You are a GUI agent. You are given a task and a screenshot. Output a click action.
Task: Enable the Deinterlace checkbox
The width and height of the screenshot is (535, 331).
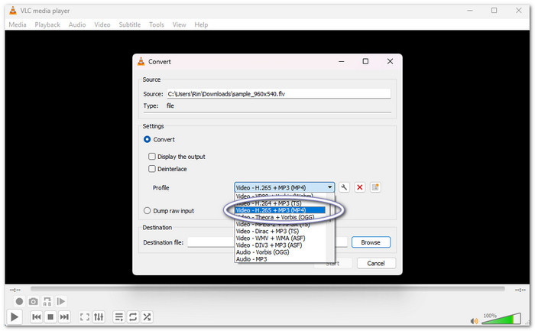point(152,169)
